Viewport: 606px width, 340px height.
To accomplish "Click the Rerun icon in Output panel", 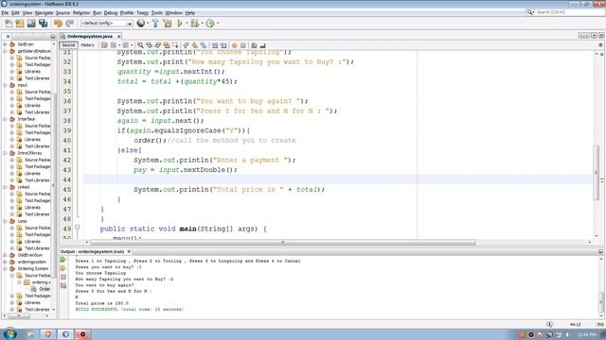I will click(63, 260).
